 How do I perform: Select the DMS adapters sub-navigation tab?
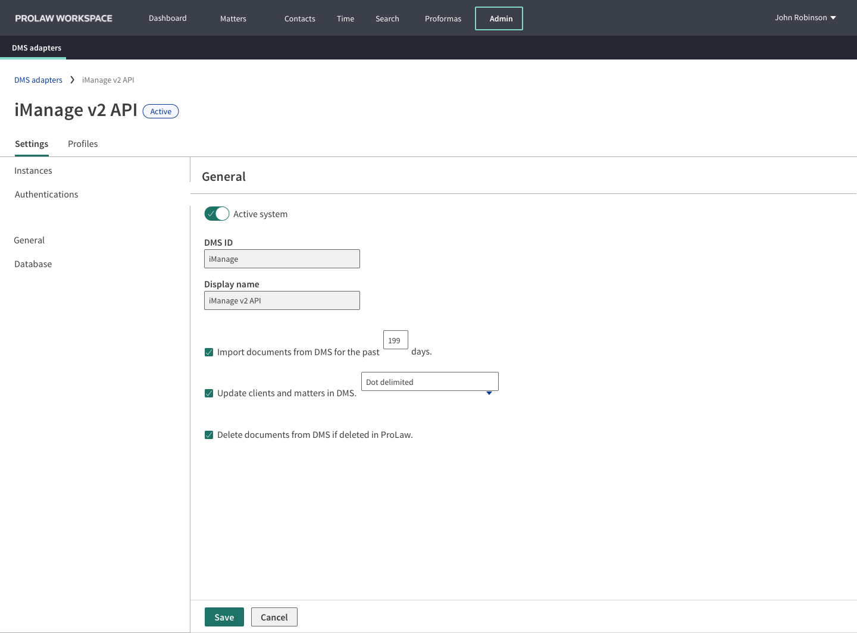[x=36, y=48]
